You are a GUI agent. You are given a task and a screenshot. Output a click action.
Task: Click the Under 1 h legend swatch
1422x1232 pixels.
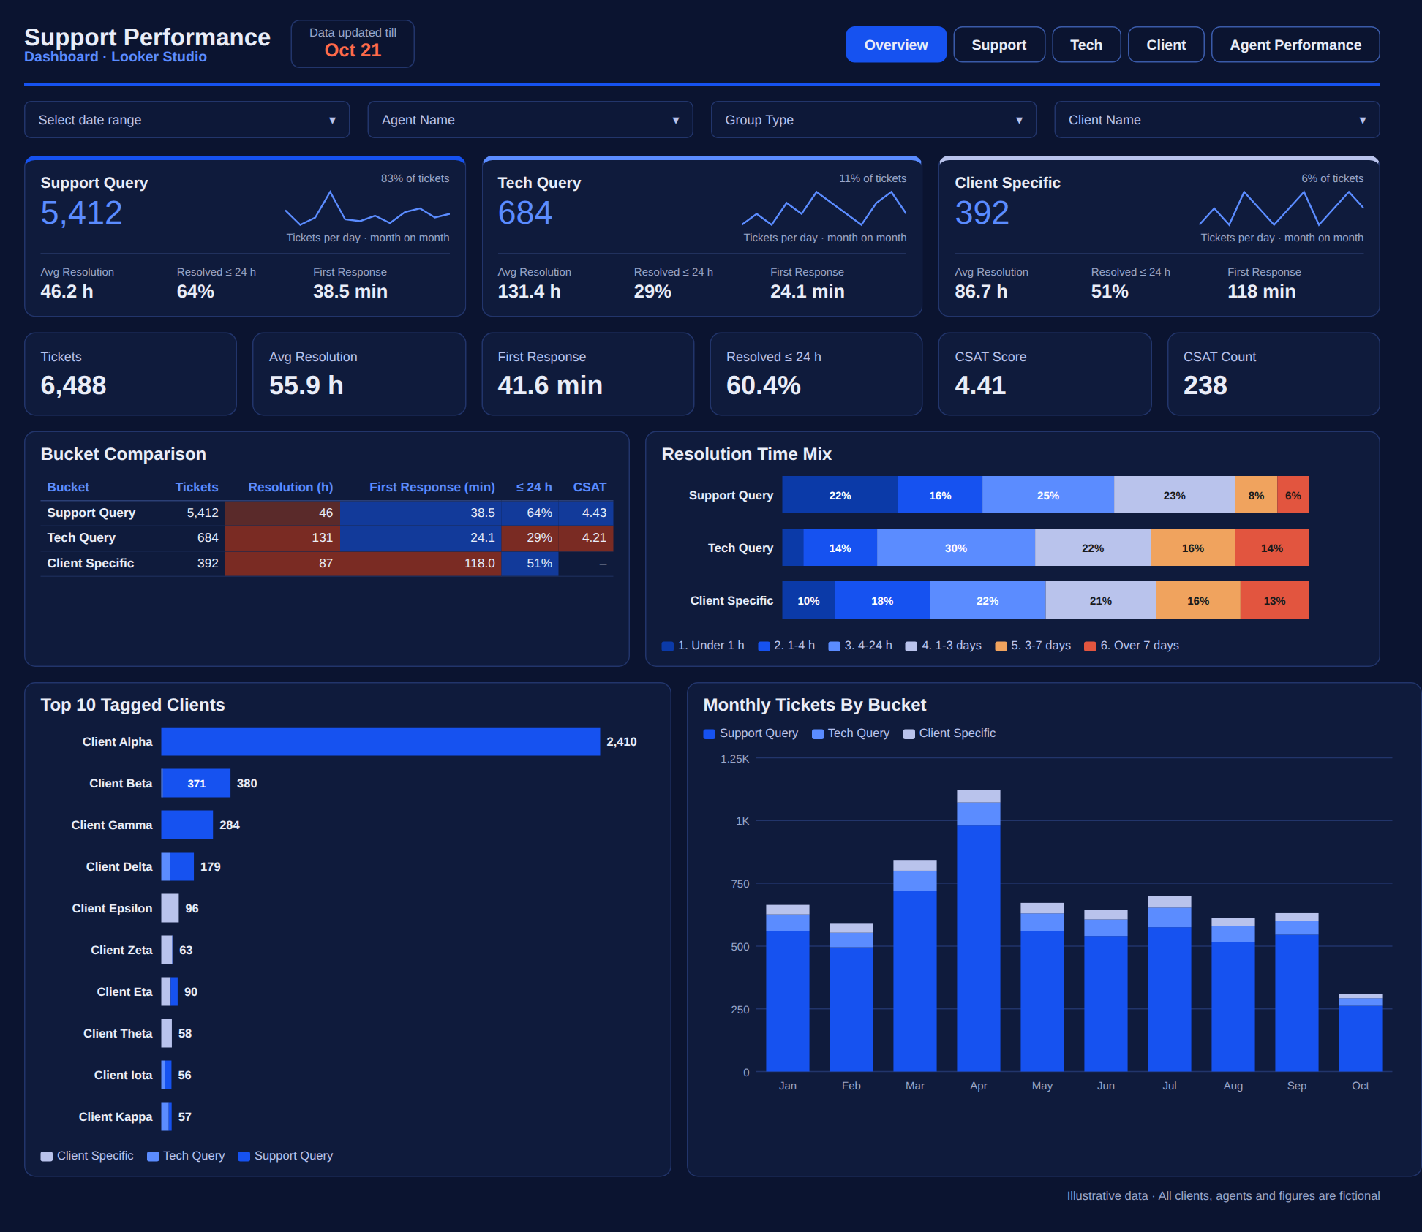pyautogui.click(x=667, y=646)
